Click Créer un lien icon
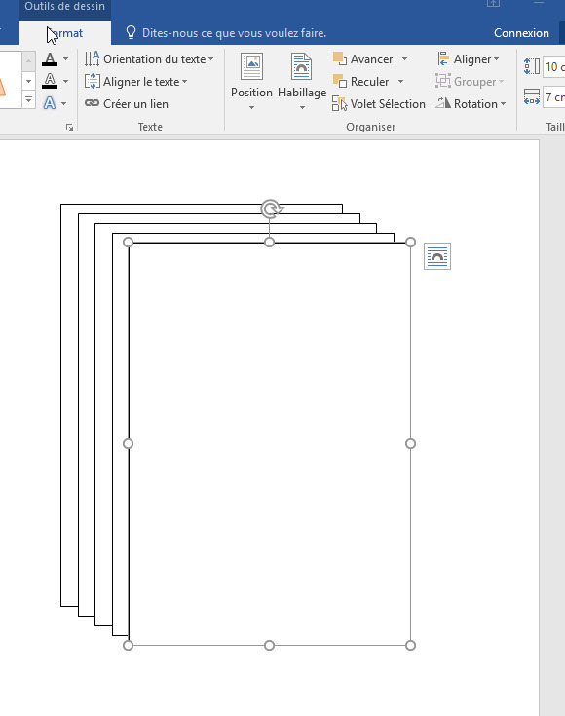 click(92, 103)
